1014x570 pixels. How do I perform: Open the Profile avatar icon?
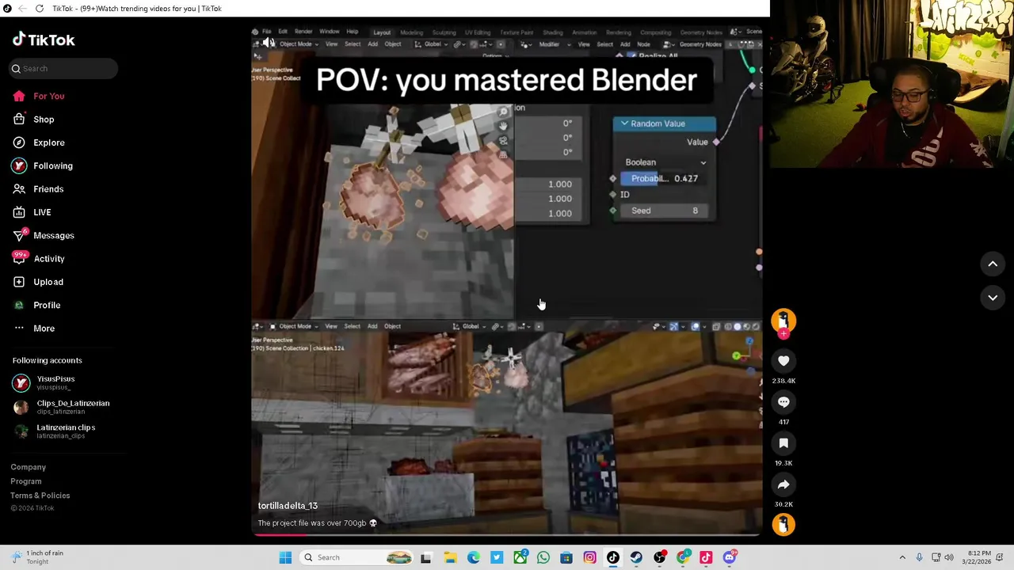click(19, 305)
